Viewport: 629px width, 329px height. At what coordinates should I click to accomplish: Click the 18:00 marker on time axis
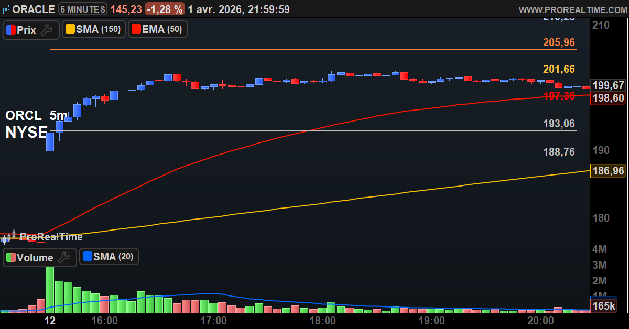coord(323,320)
